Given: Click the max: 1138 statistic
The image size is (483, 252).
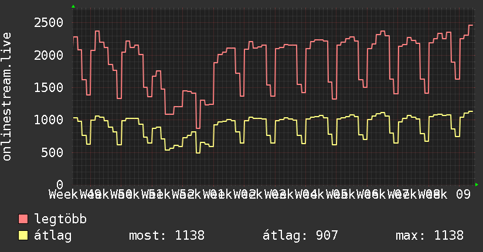Looking at the screenshot, I should (x=430, y=236).
